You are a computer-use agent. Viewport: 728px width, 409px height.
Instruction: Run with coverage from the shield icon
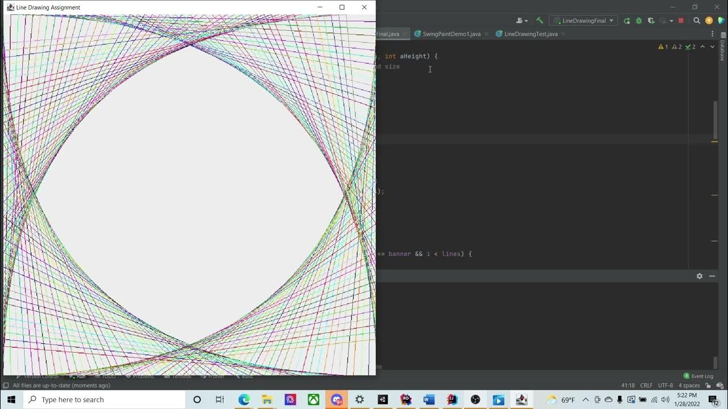tap(651, 20)
